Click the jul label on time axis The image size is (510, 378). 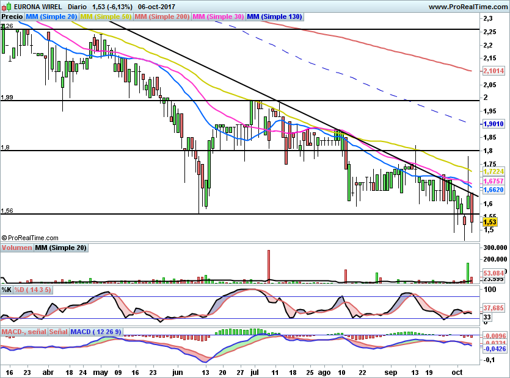255,373
